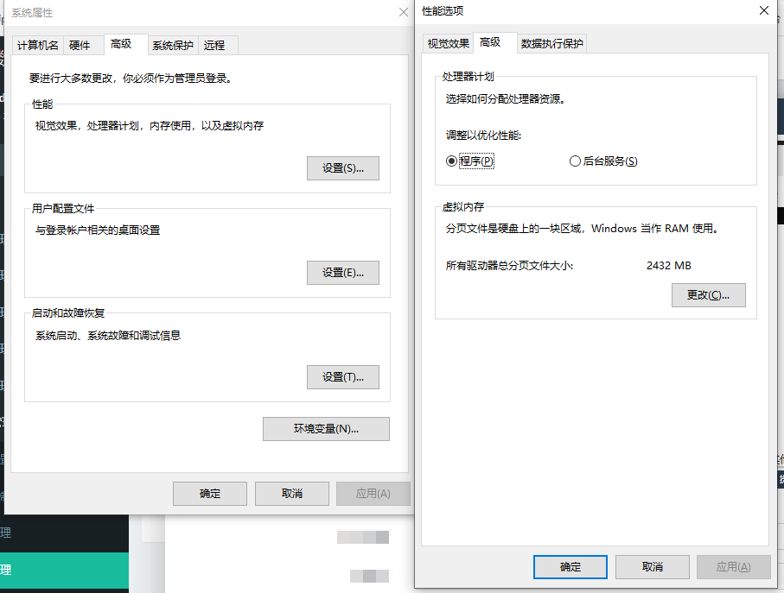Close the 系统属性 window
784x593 pixels.
coord(404,12)
